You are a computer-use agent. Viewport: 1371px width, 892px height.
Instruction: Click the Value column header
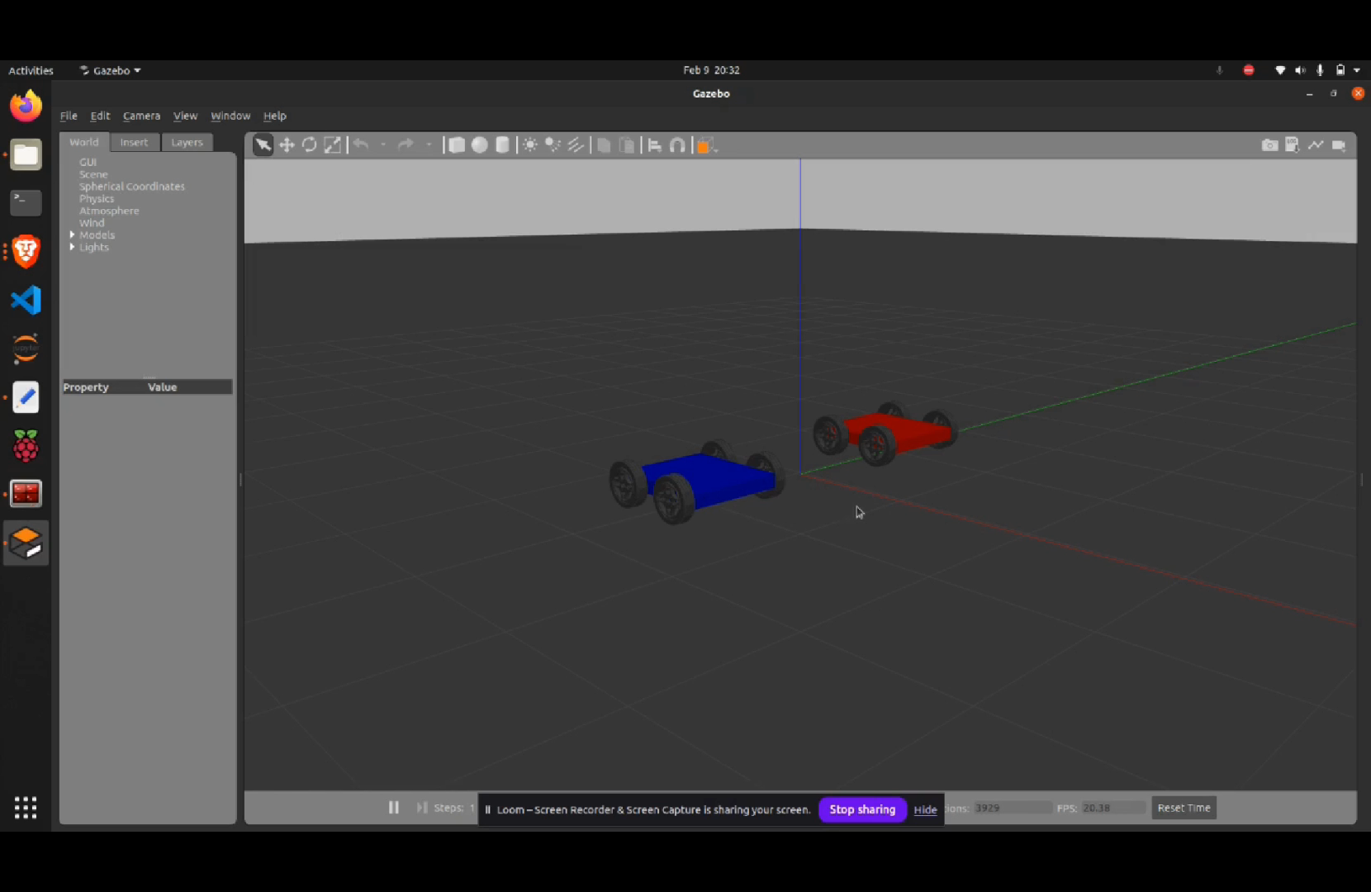[x=163, y=387]
